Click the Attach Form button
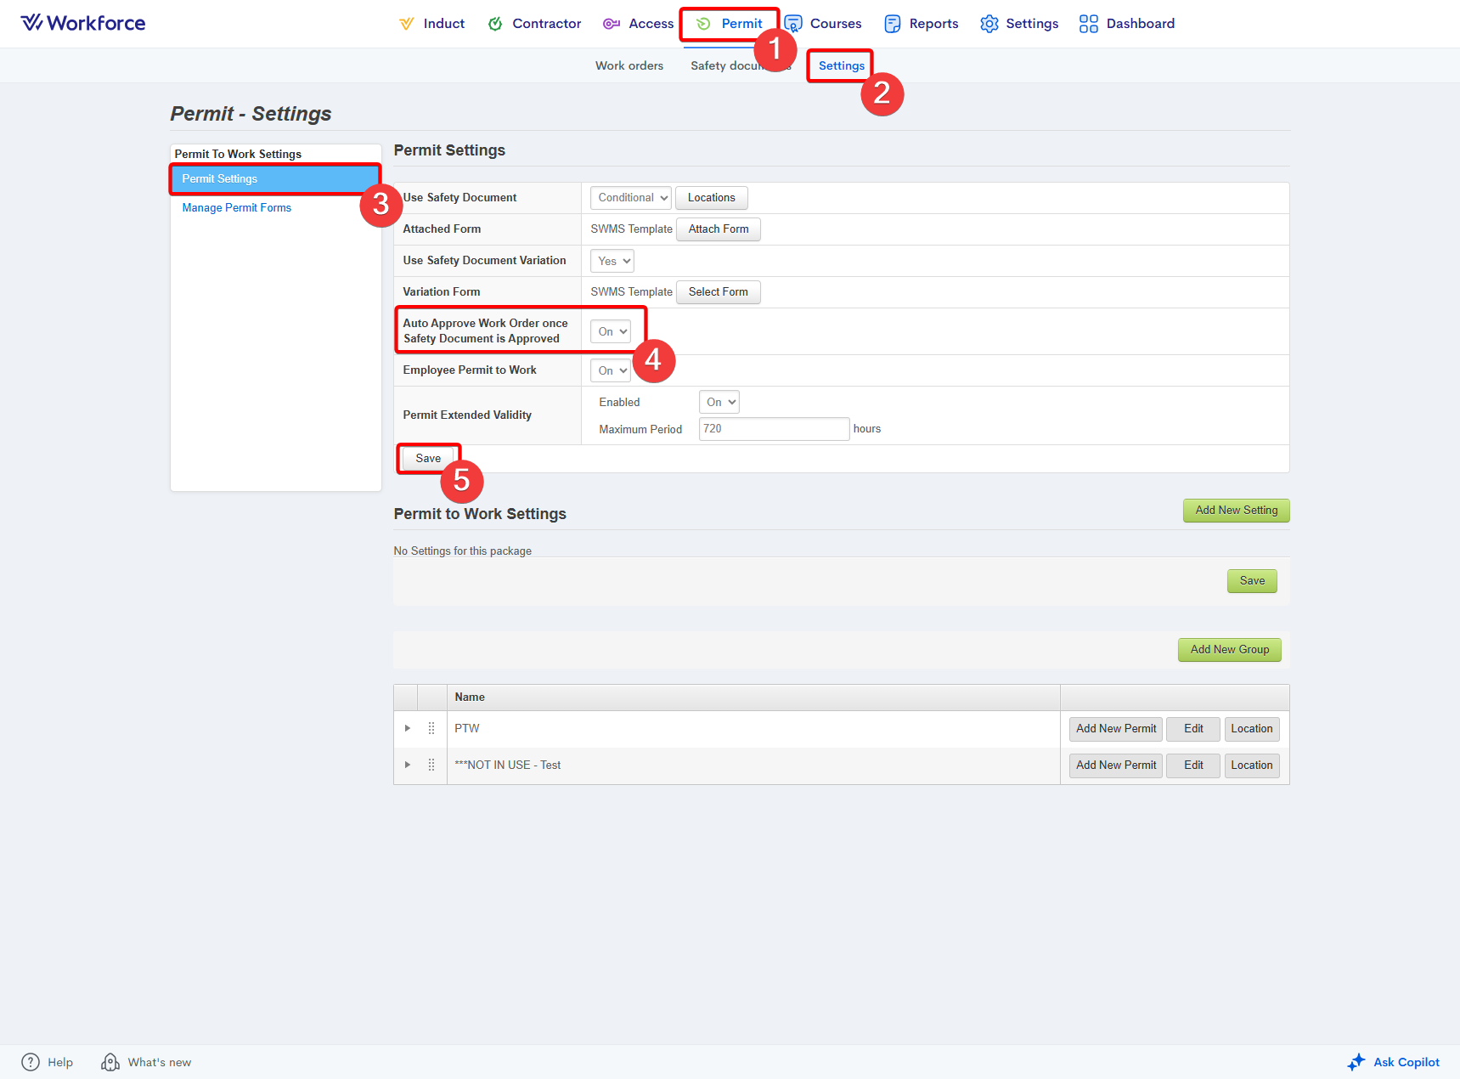The image size is (1460, 1079). coord(718,229)
